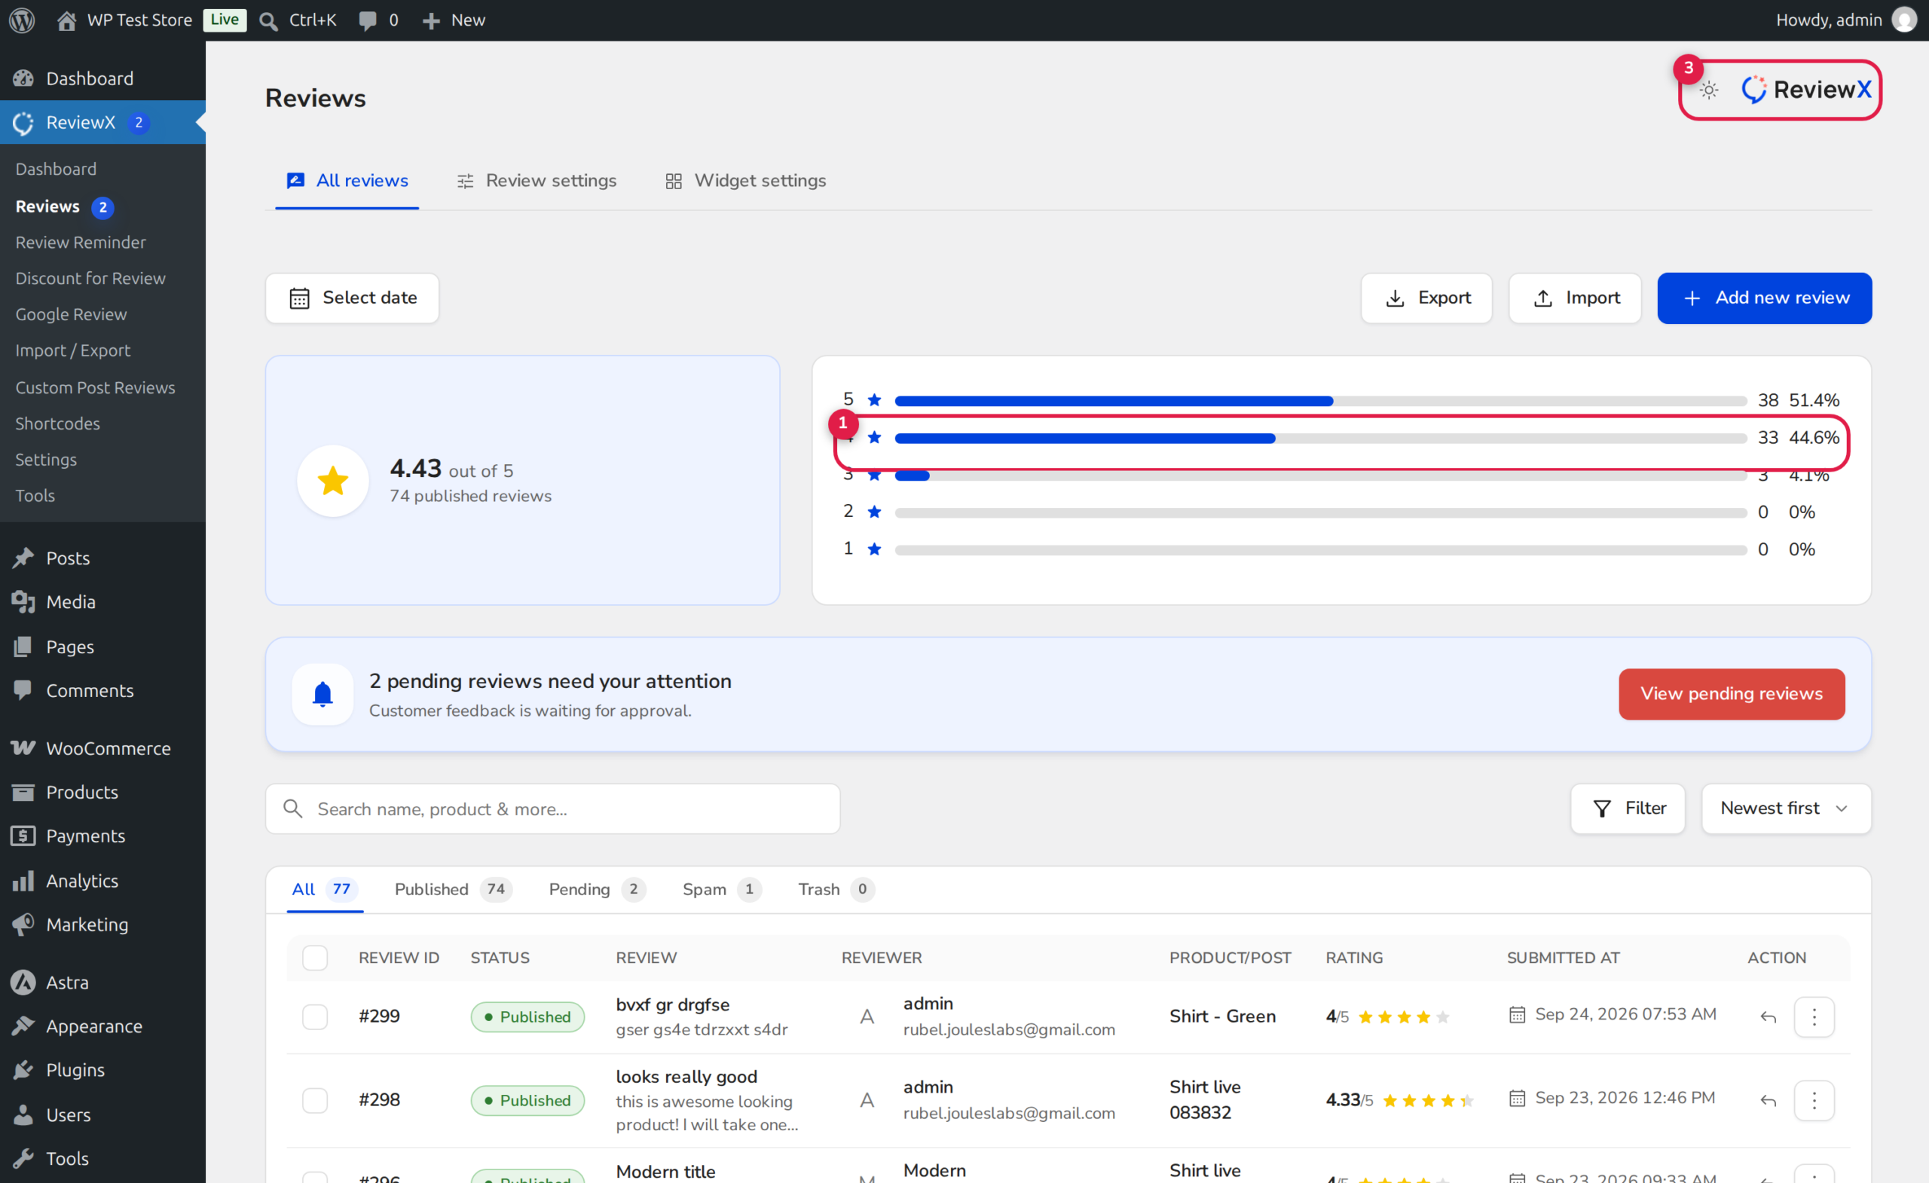This screenshot has width=1929, height=1183.
Task: Open Media library in the sidebar
Action: coord(102,602)
